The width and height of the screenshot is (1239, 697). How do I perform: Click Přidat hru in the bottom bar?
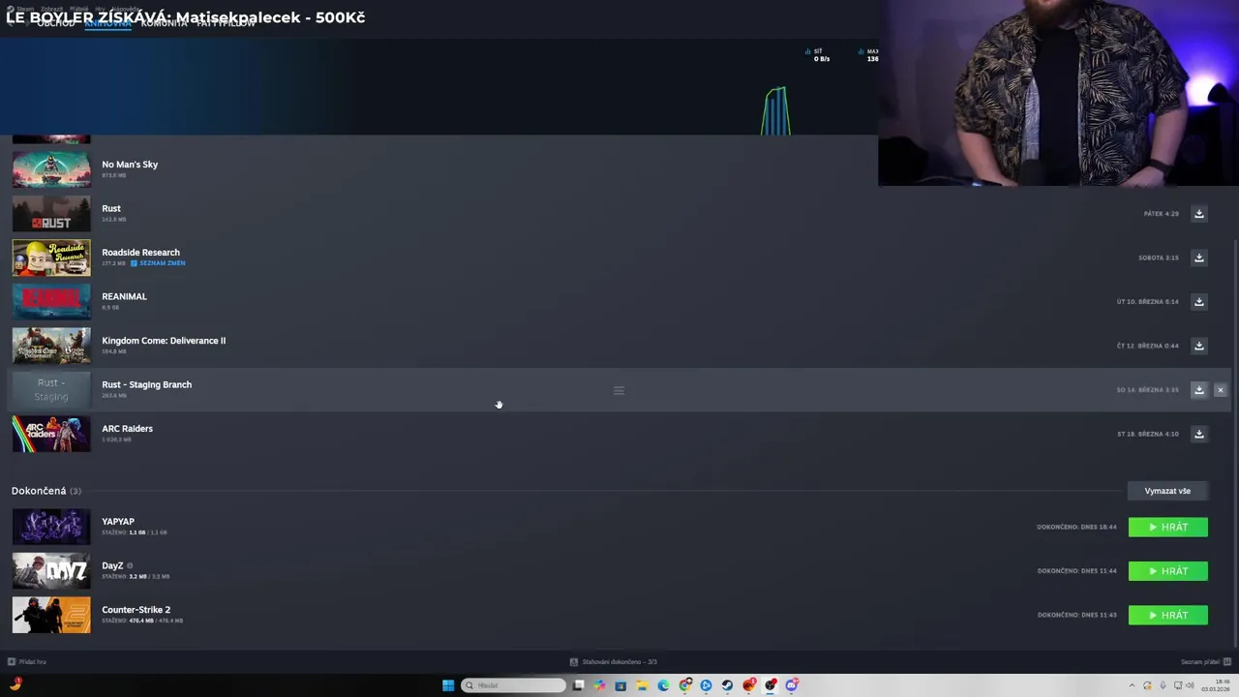(27, 662)
